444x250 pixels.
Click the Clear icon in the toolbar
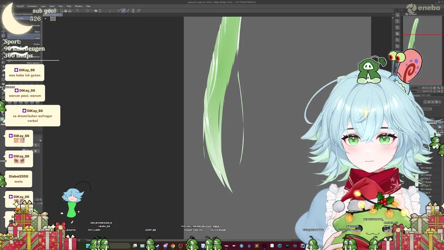[x=87, y=10]
